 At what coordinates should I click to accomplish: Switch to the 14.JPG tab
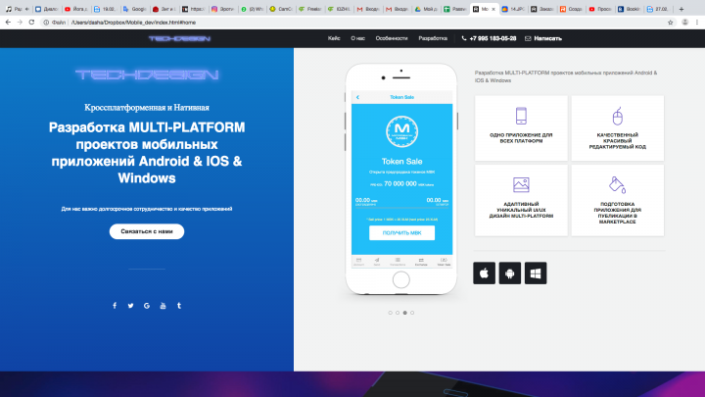pos(513,9)
